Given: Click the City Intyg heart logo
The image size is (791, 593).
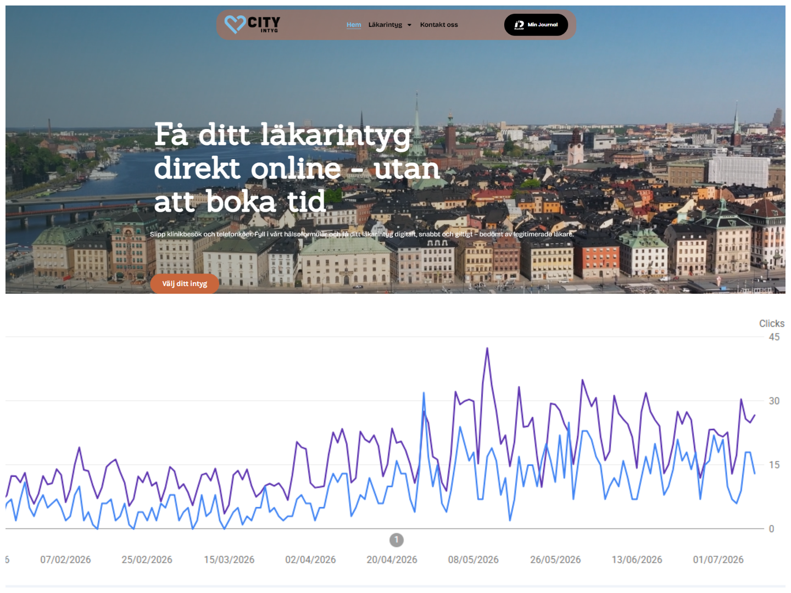Looking at the screenshot, I should 252,24.
